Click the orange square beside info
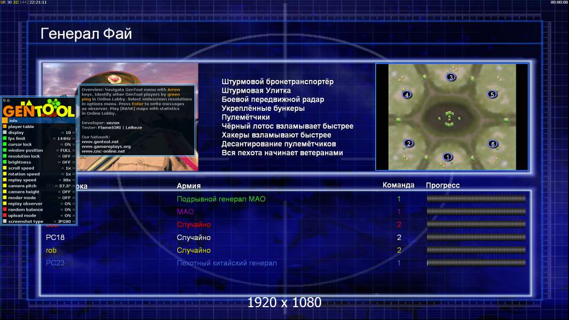This screenshot has width=569, height=320. 5,121
